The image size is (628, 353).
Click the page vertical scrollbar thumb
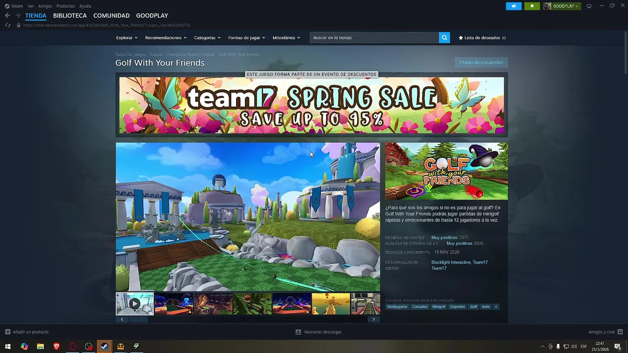coord(625,54)
